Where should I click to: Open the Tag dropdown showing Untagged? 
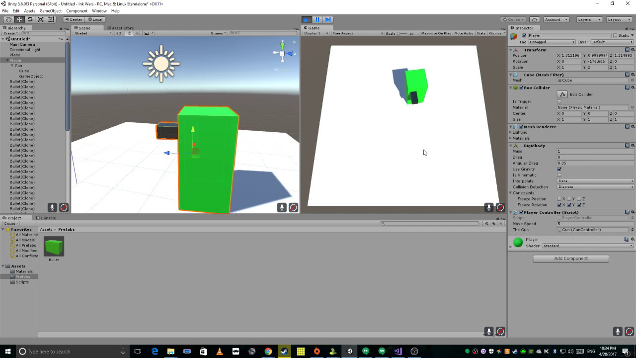pyautogui.click(x=552, y=42)
